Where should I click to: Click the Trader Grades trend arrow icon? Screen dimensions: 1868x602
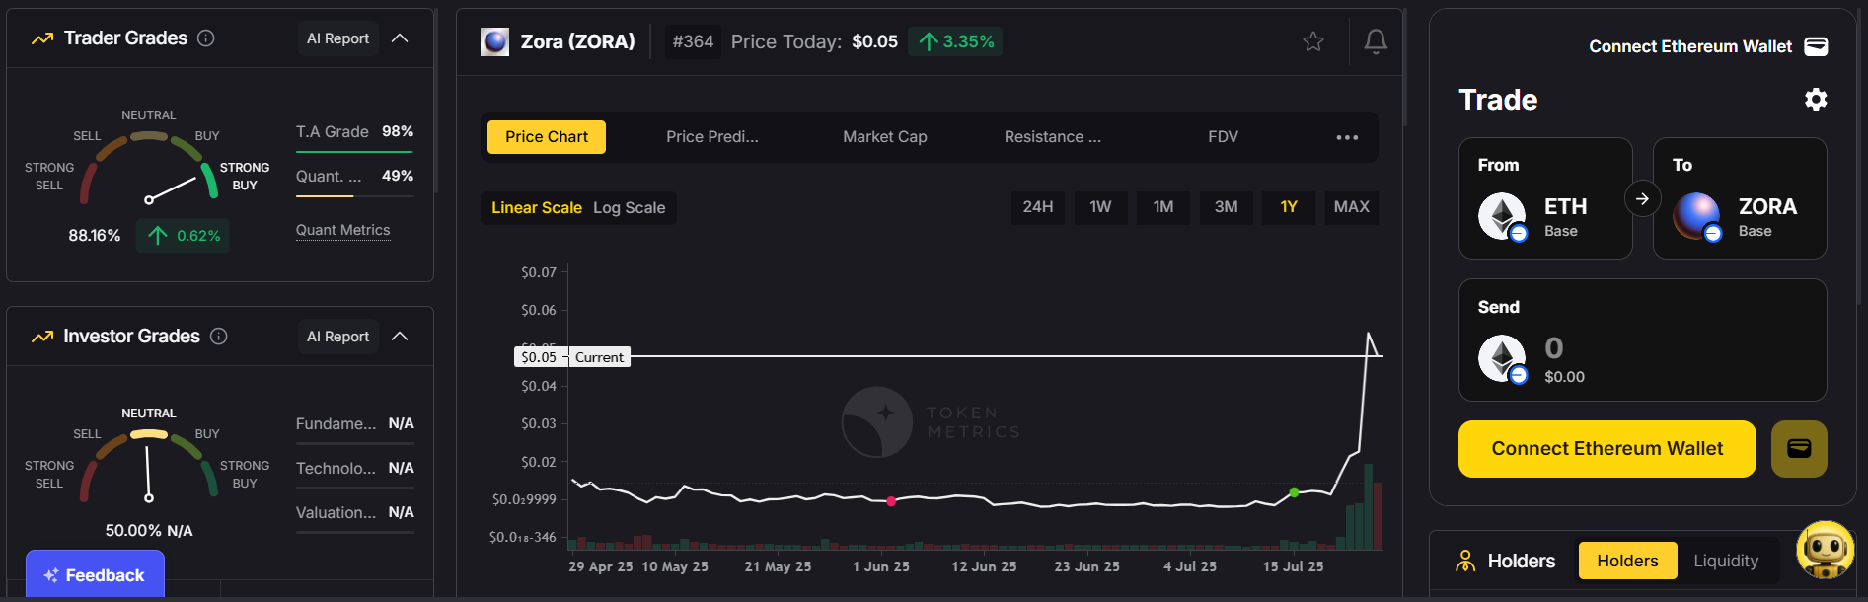point(42,38)
